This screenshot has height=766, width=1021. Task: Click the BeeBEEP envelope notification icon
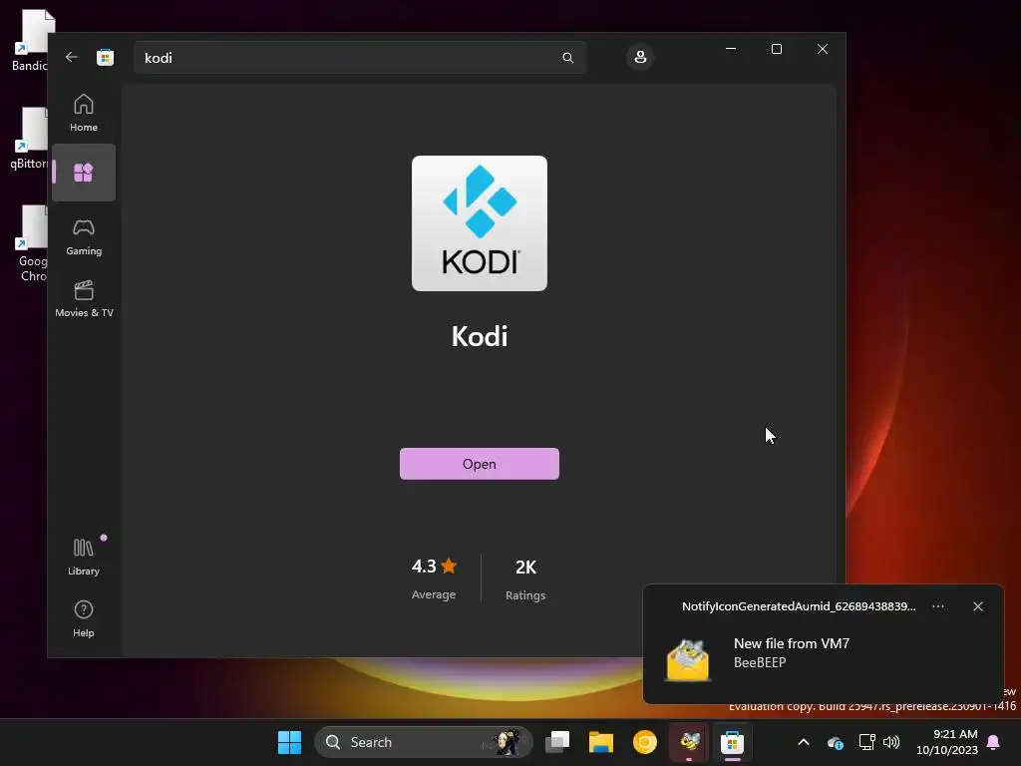[x=688, y=660]
